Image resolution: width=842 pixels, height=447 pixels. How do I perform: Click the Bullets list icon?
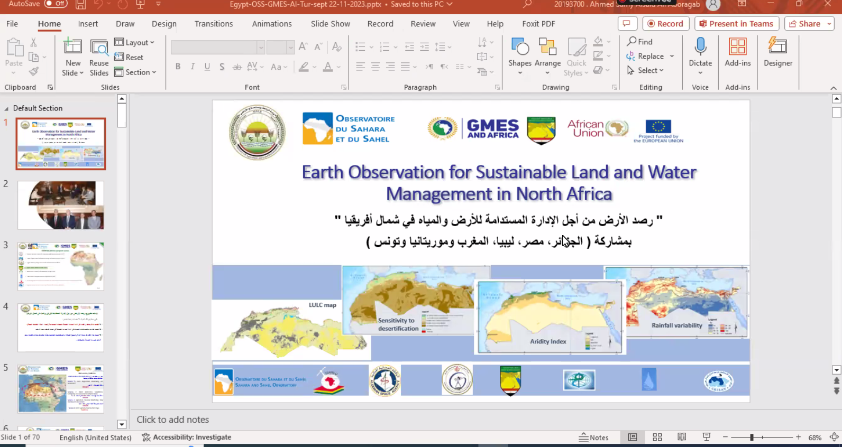pos(361,47)
